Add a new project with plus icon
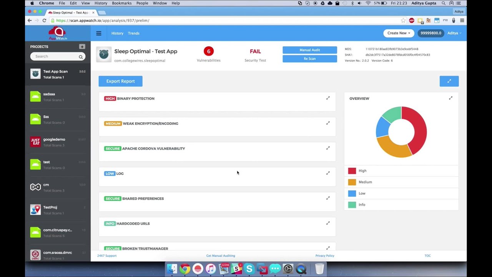 coord(82,47)
